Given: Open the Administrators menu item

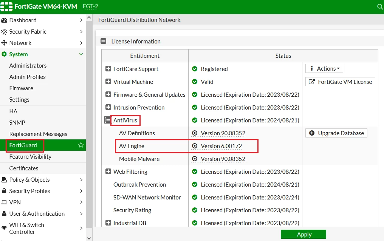Looking at the screenshot, I should (x=28, y=66).
